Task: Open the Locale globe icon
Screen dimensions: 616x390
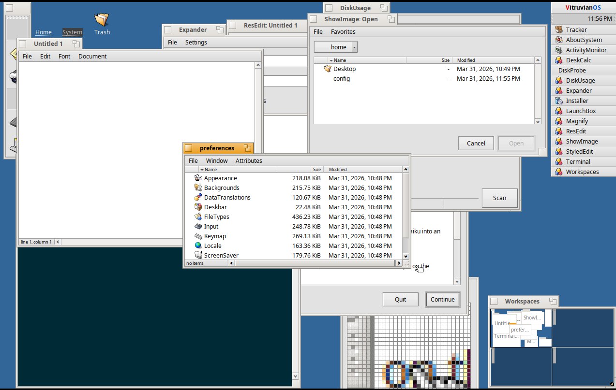Action: pyautogui.click(x=198, y=246)
